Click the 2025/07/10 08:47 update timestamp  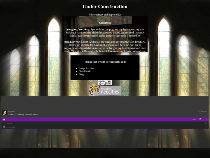[x=78, y=29]
